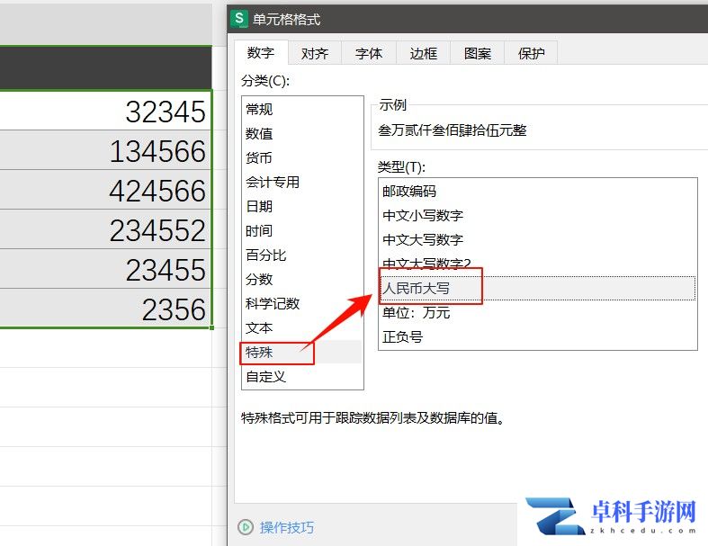Select 人民币大写 type
708x546 pixels.
coord(537,288)
